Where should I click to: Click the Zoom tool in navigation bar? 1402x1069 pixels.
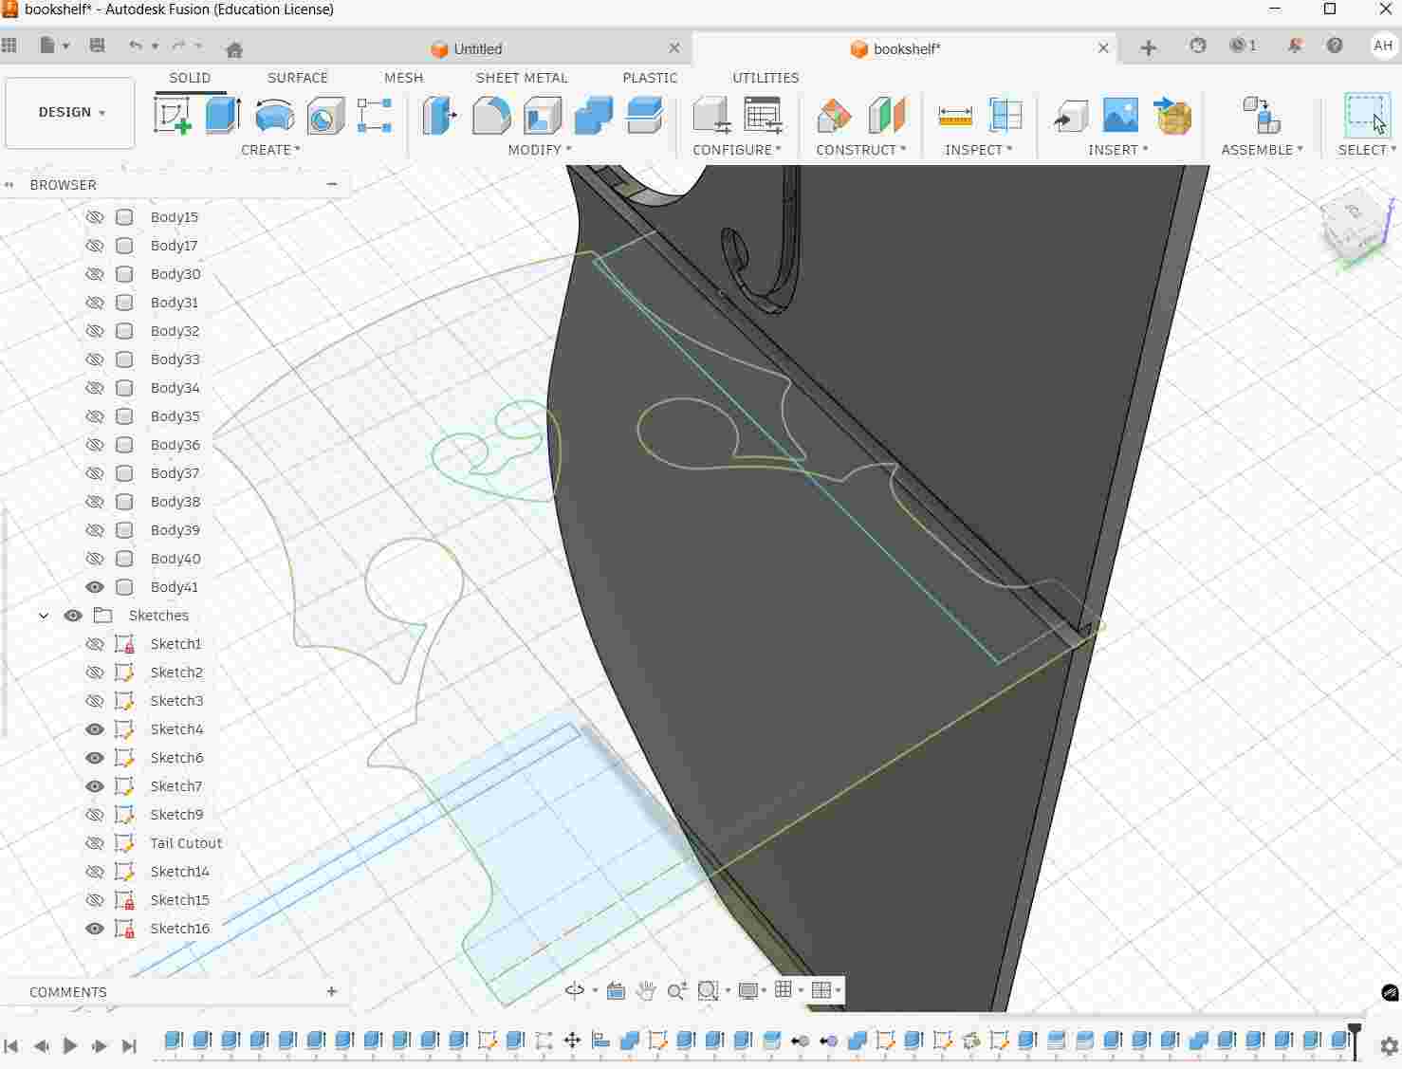click(x=676, y=990)
